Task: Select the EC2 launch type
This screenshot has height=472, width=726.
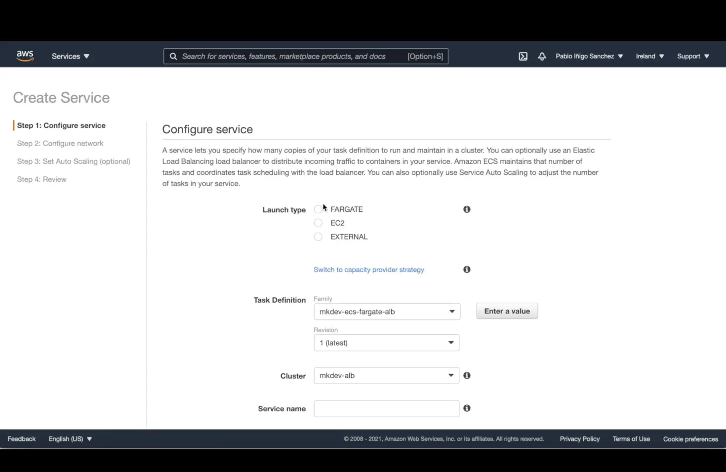Action: click(318, 223)
